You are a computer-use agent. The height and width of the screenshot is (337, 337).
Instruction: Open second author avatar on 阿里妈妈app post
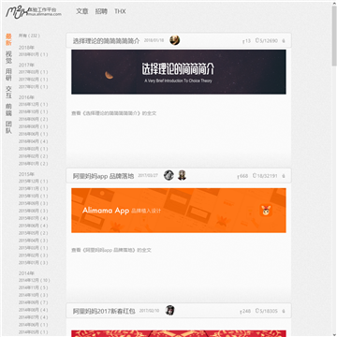(x=182, y=175)
